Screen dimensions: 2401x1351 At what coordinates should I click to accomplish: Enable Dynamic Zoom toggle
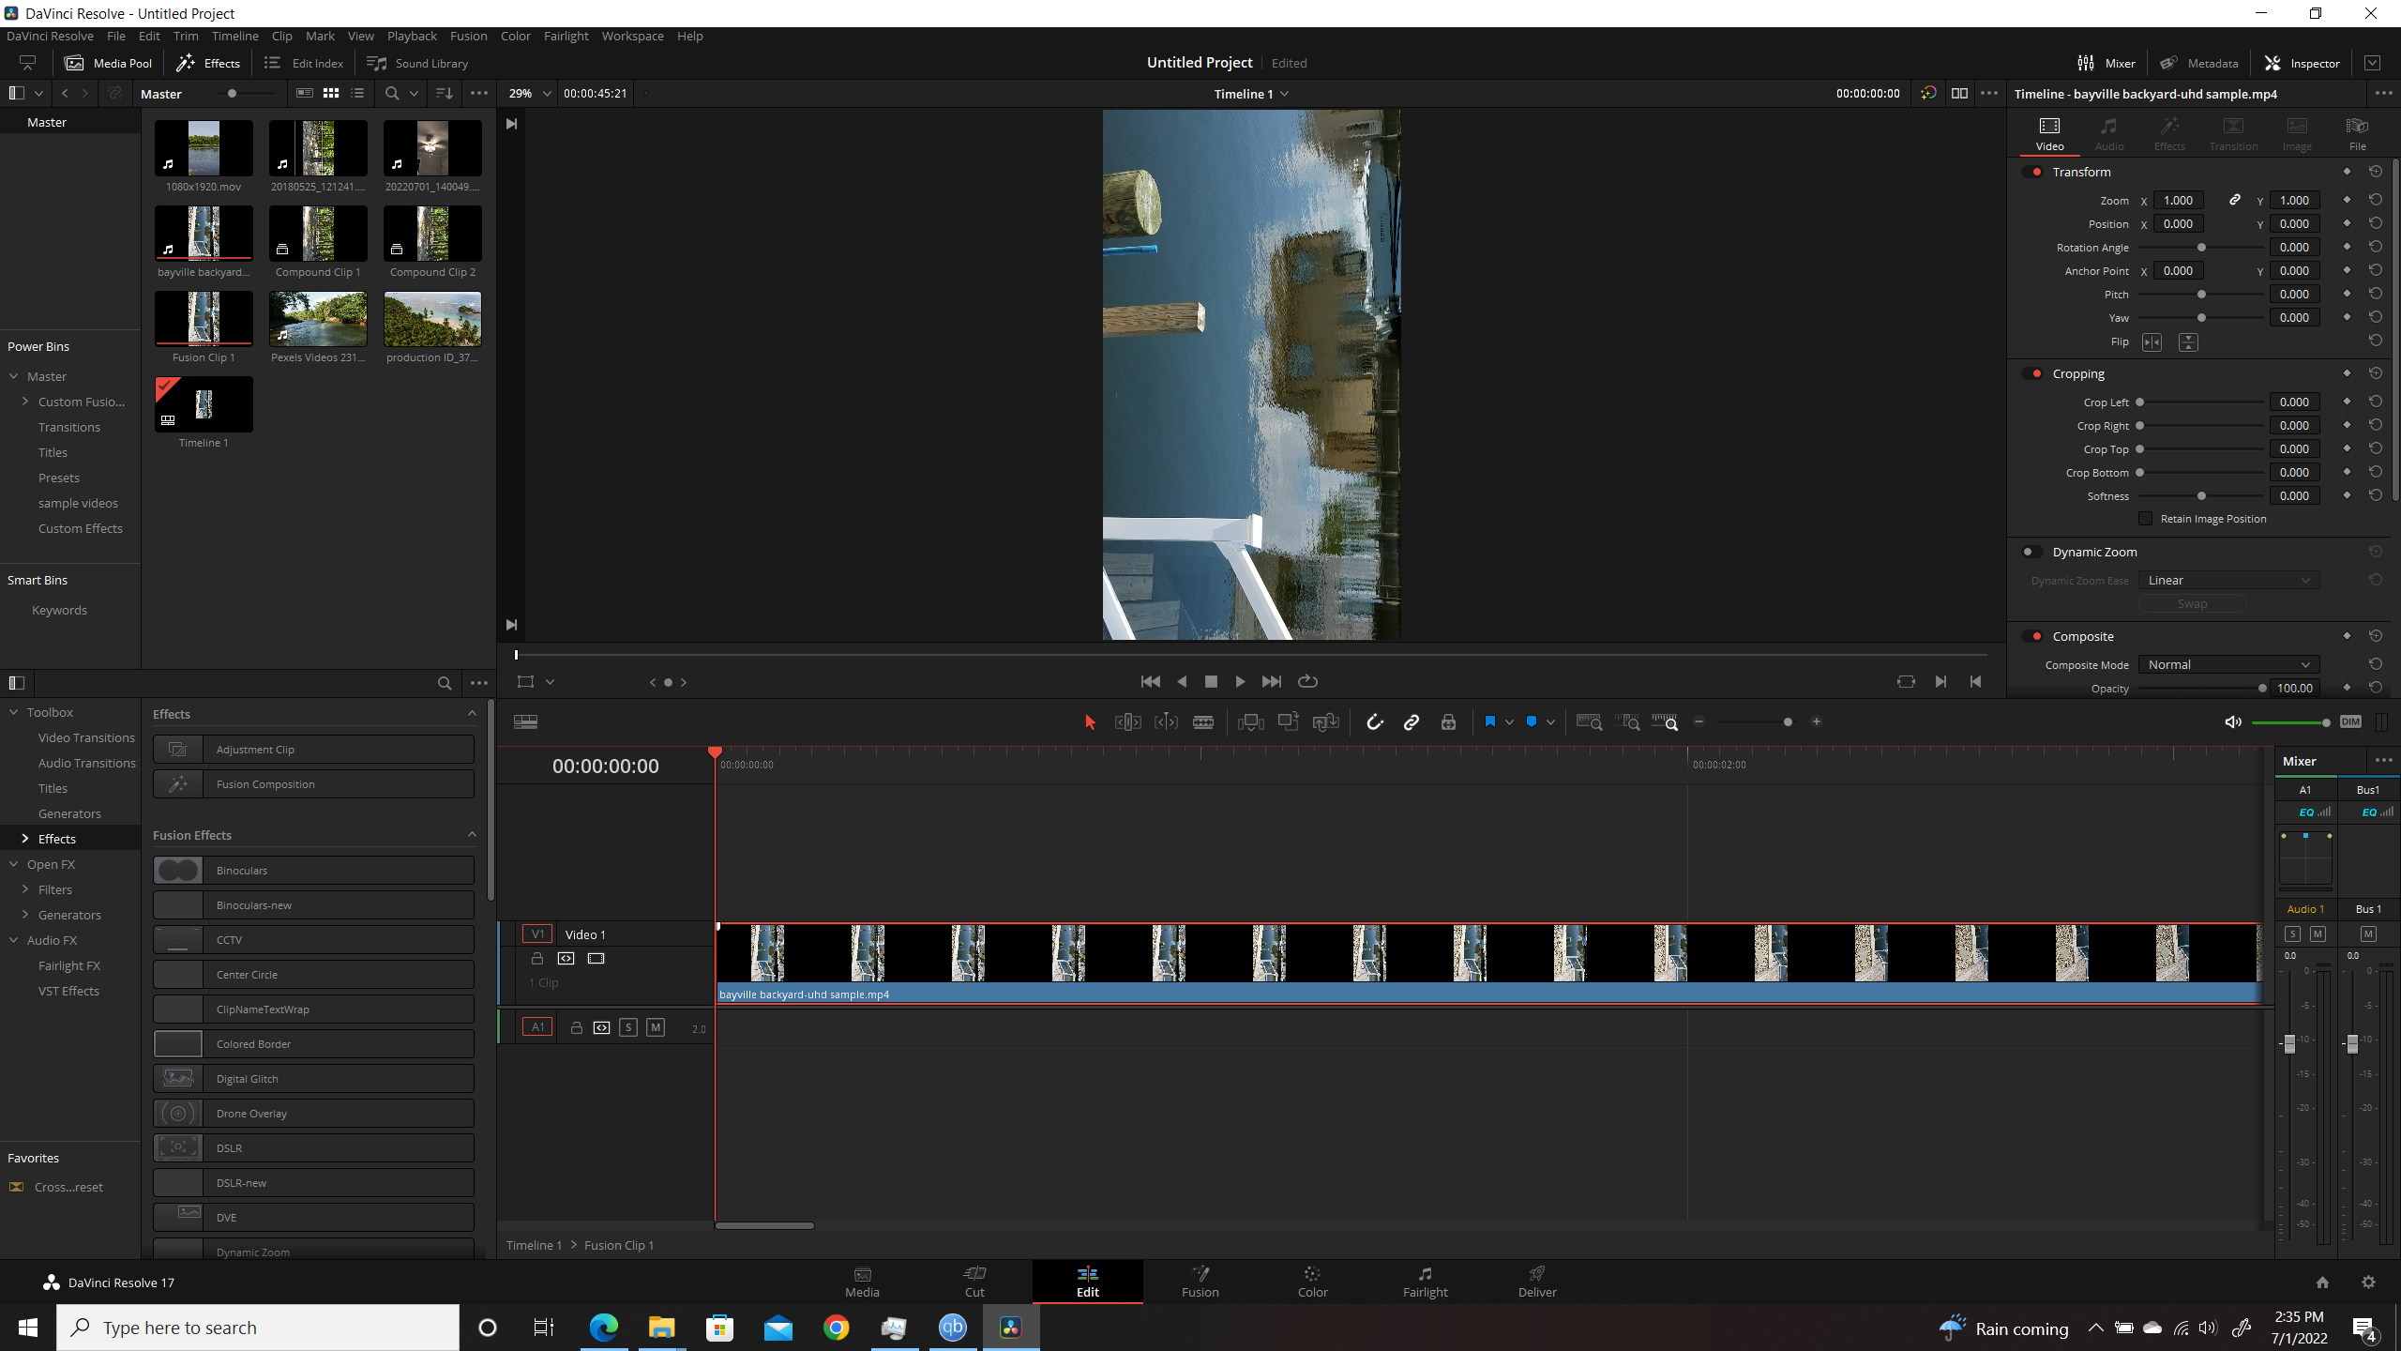2031,552
